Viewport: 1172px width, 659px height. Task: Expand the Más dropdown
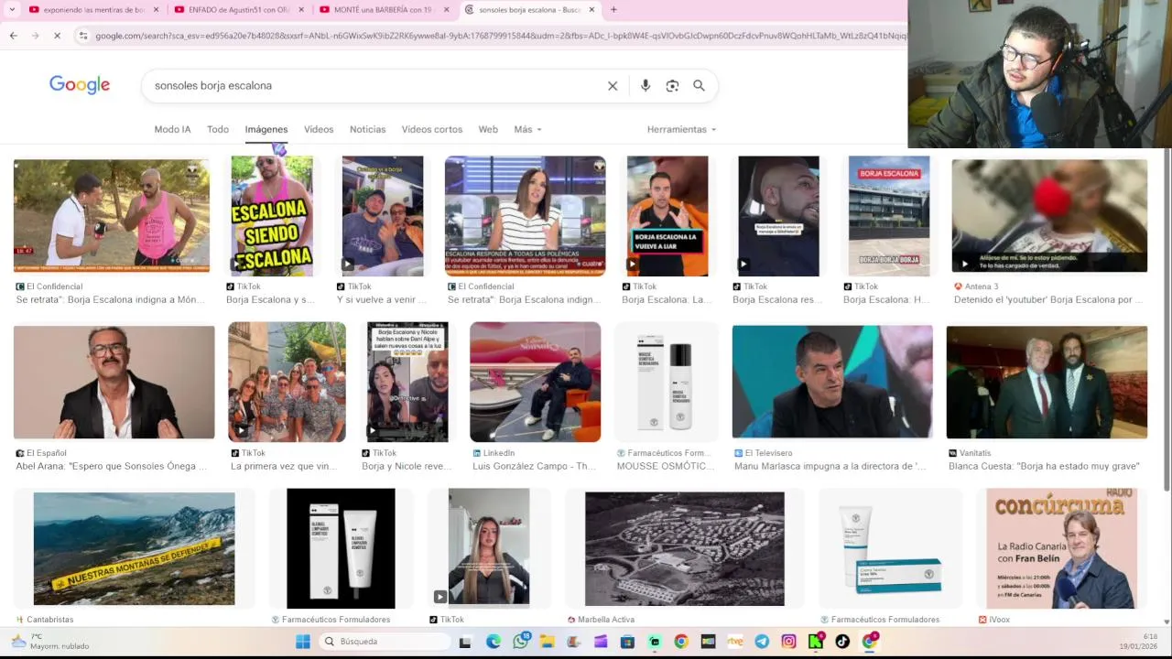click(527, 129)
